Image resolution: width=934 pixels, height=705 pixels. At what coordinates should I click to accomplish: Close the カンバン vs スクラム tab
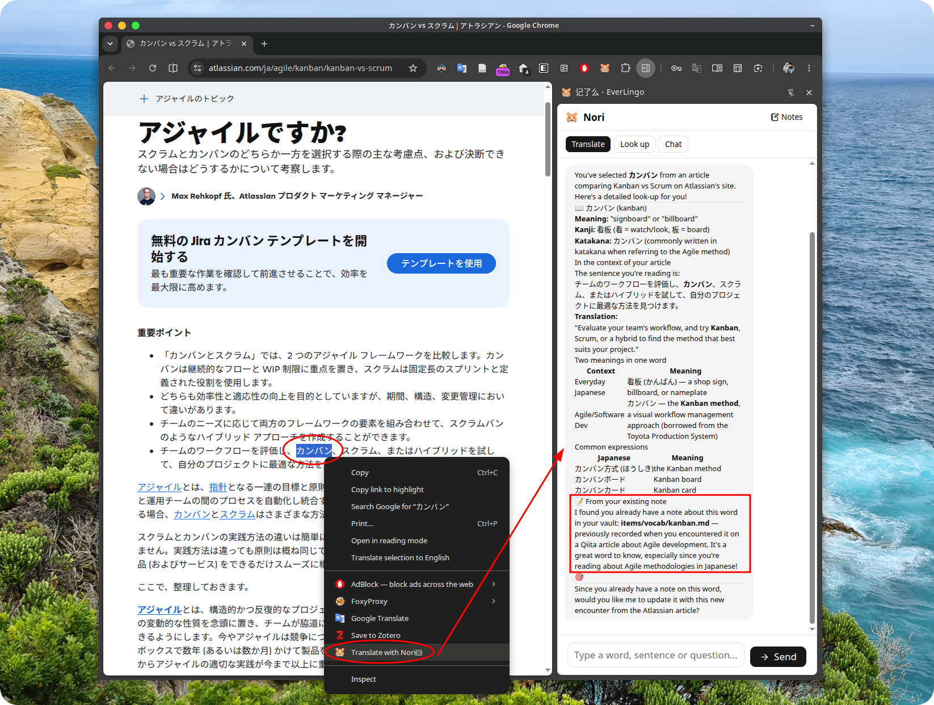(x=244, y=44)
